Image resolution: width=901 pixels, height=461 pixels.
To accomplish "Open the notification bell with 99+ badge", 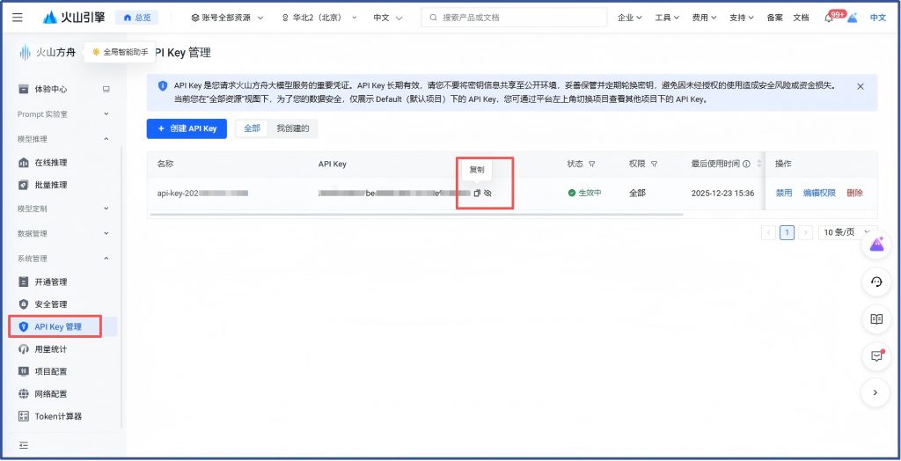I will (x=828, y=18).
